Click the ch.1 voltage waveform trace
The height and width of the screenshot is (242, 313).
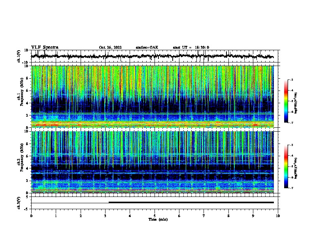152,56
